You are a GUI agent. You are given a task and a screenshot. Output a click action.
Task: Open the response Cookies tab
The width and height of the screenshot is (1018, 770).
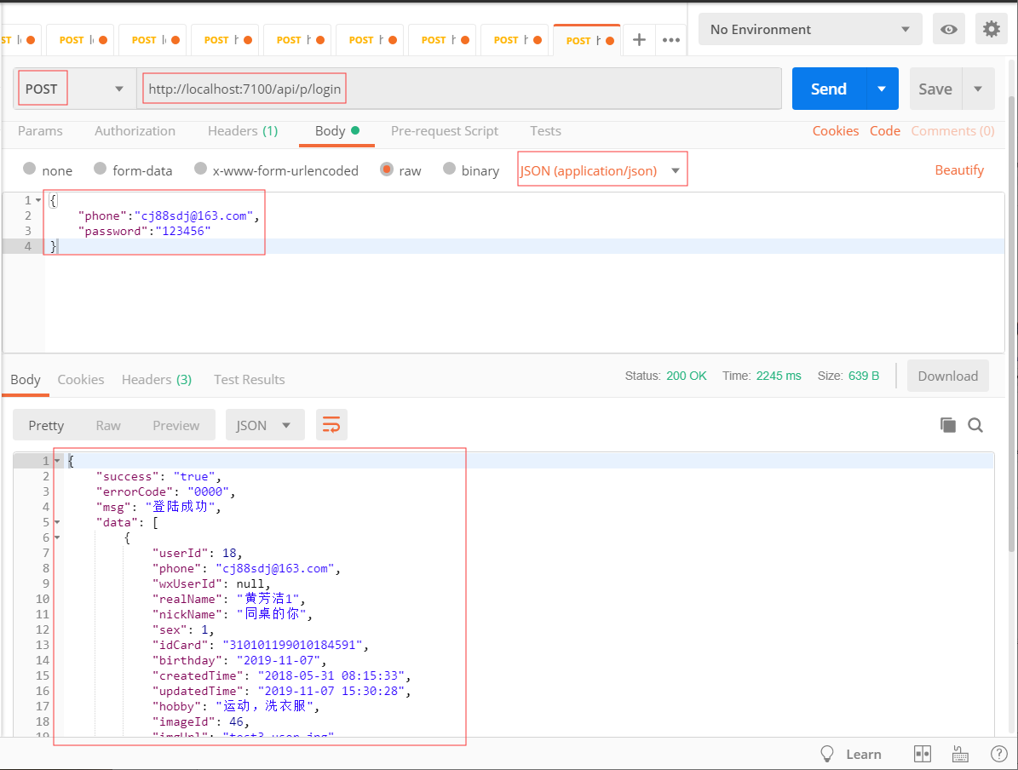(x=81, y=379)
